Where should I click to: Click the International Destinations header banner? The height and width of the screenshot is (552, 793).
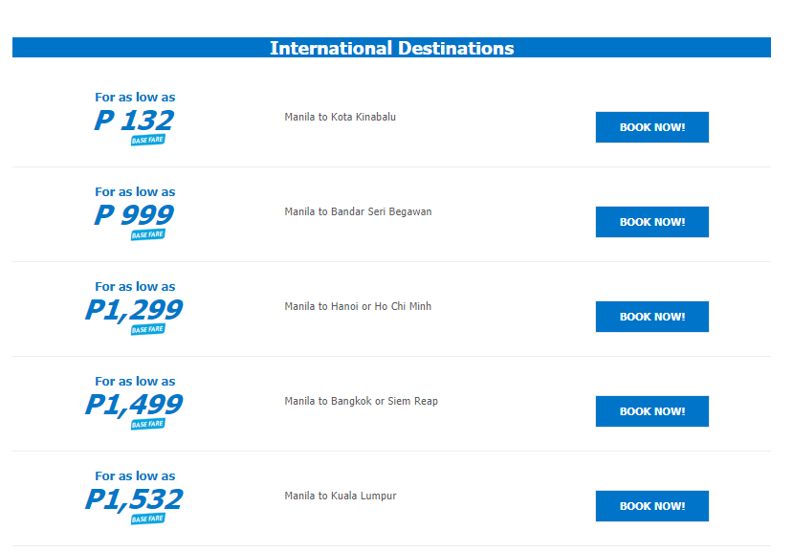(x=391, y=48)
